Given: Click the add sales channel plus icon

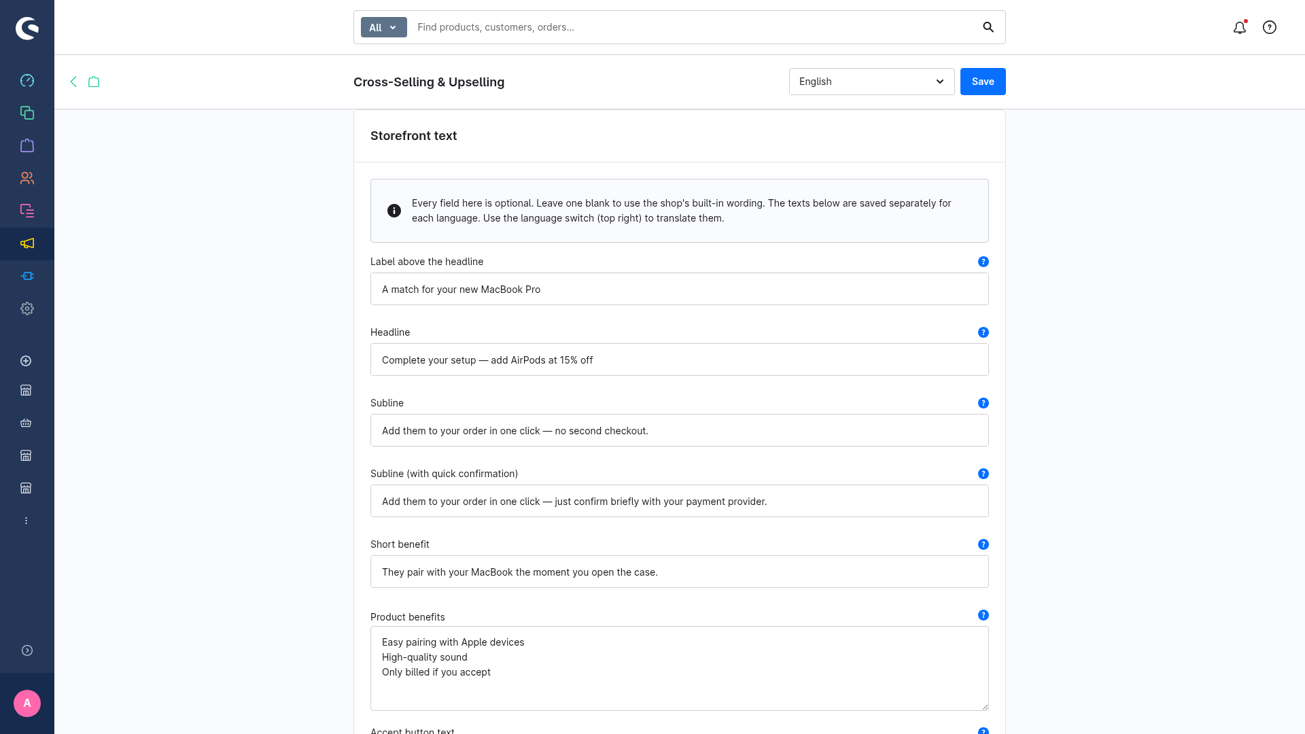Looking at the screenshot, I should (x=26, y=361).
